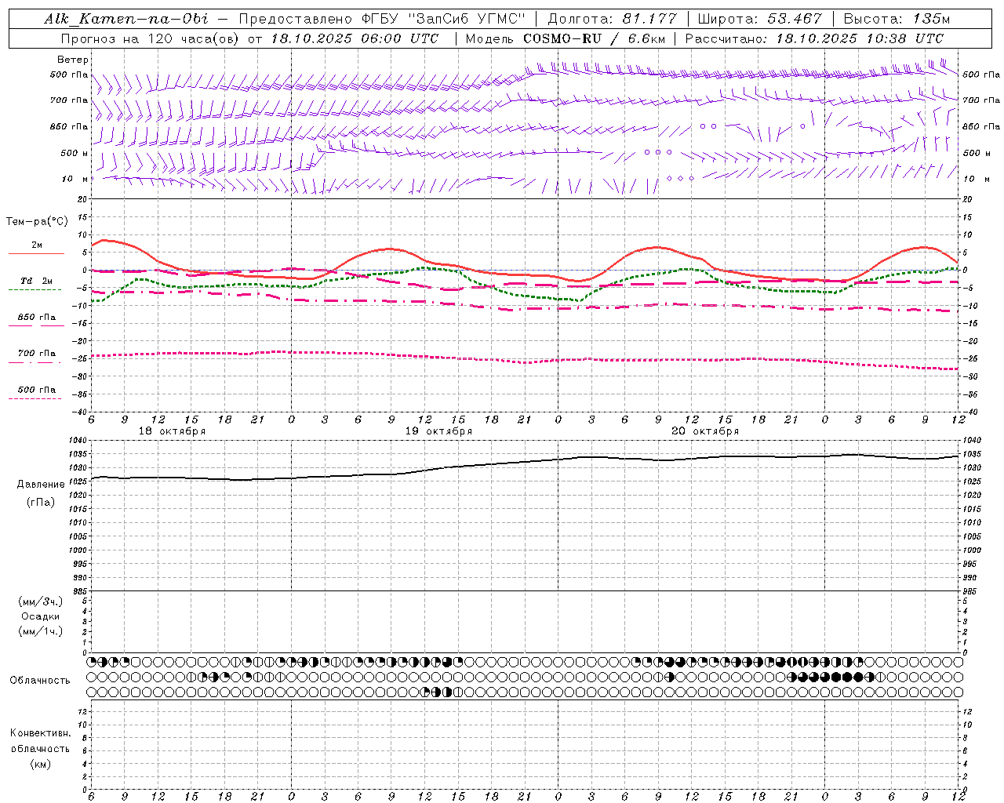Click the '20' value on right temperature axis
This screenshot has height=803, width=1004.
pyautogui.click(x=968, y=199)
